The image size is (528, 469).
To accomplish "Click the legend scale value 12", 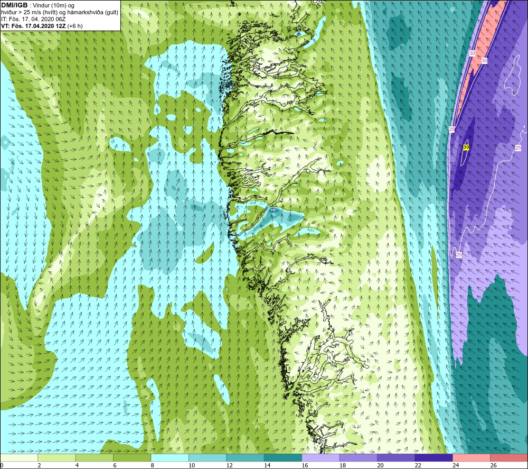I will [x=229, y=466].
